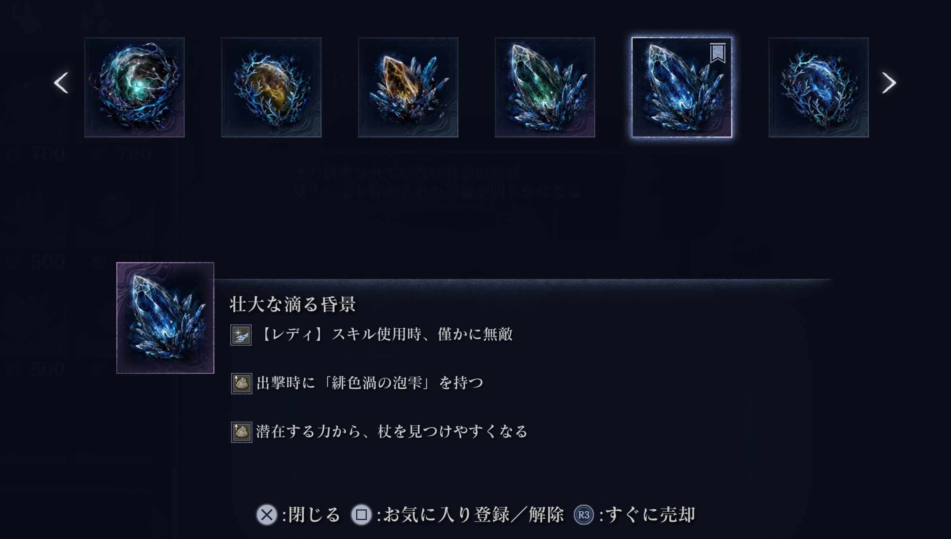The image size is (951, 539).
Task: Click the 閉じる close label
Action: coord(314,515)
